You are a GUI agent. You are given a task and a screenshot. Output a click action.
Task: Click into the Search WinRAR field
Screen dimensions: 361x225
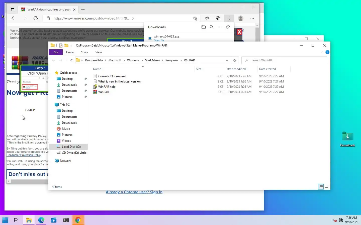click(x=284, y=60)
